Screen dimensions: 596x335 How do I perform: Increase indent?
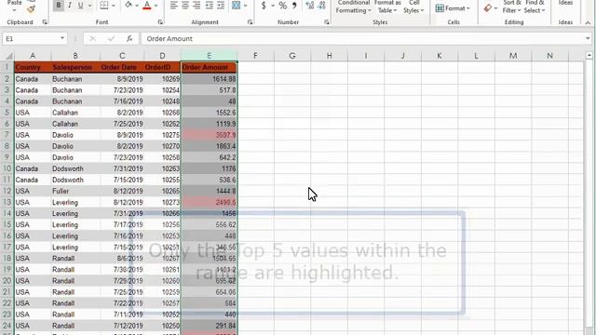221,6
